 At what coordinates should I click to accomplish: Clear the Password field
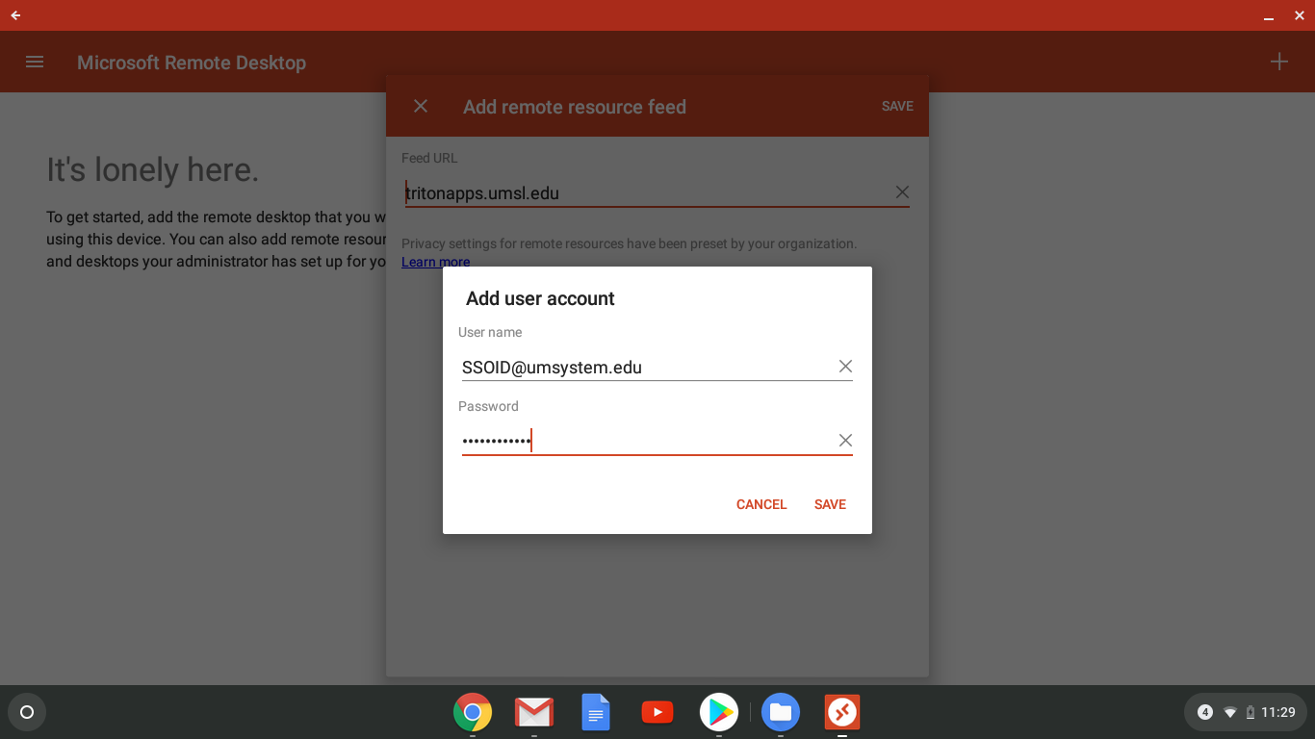pos(845,441)
